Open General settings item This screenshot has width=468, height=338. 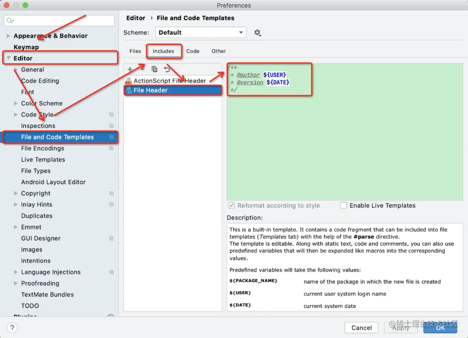click(x=32, y=69)
